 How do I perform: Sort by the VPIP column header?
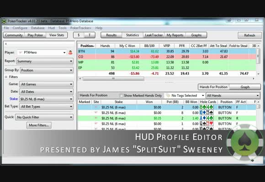[x=167, y=46]
